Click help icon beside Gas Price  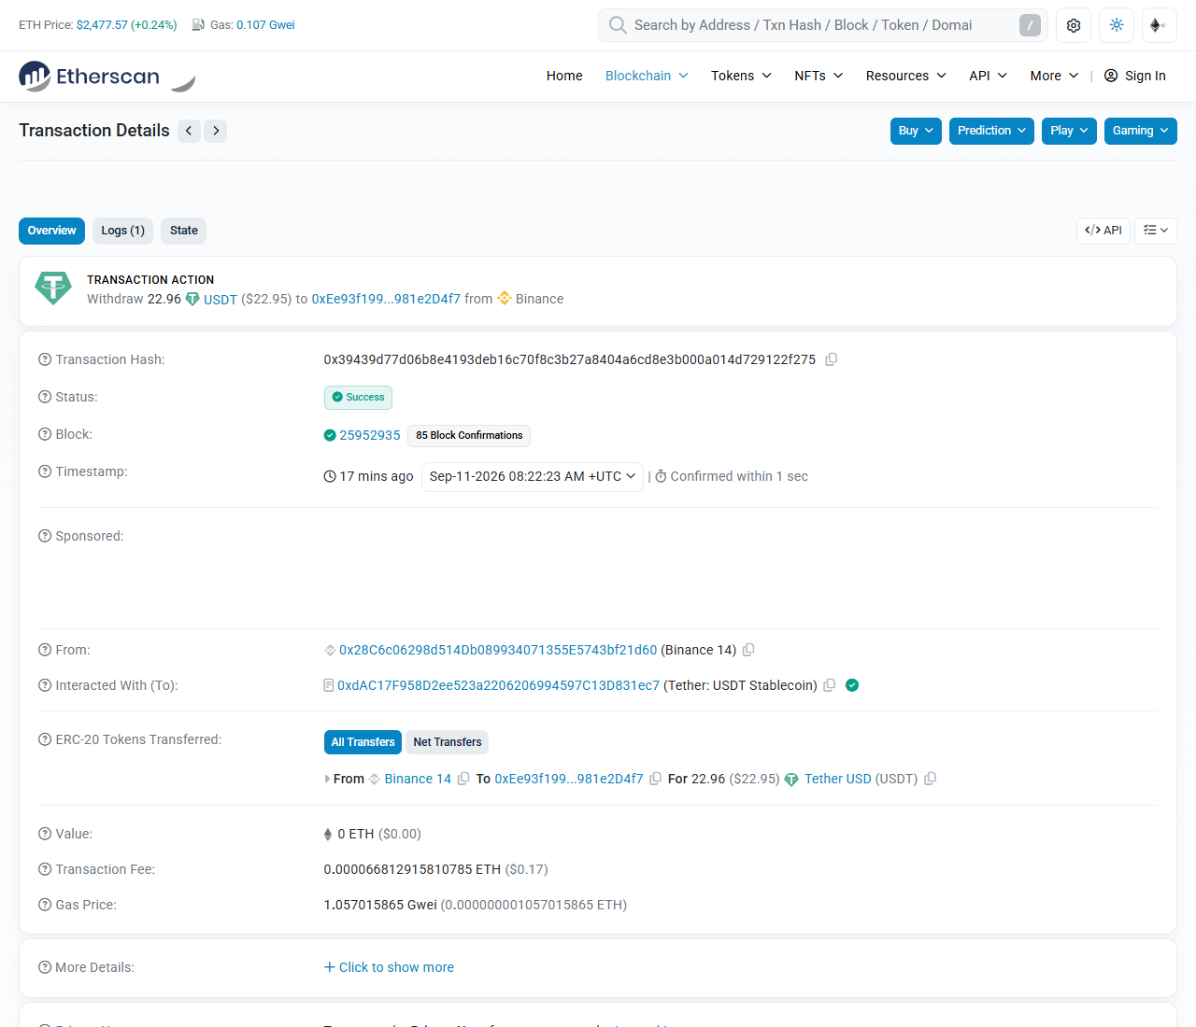[x=45, y=905]
